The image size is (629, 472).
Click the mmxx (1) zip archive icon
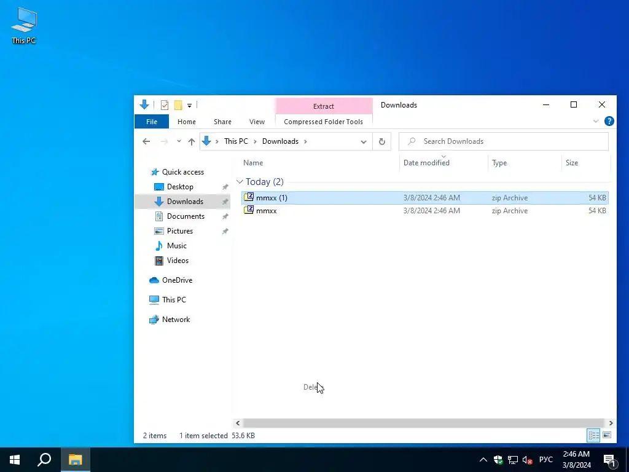click(249, 197)
